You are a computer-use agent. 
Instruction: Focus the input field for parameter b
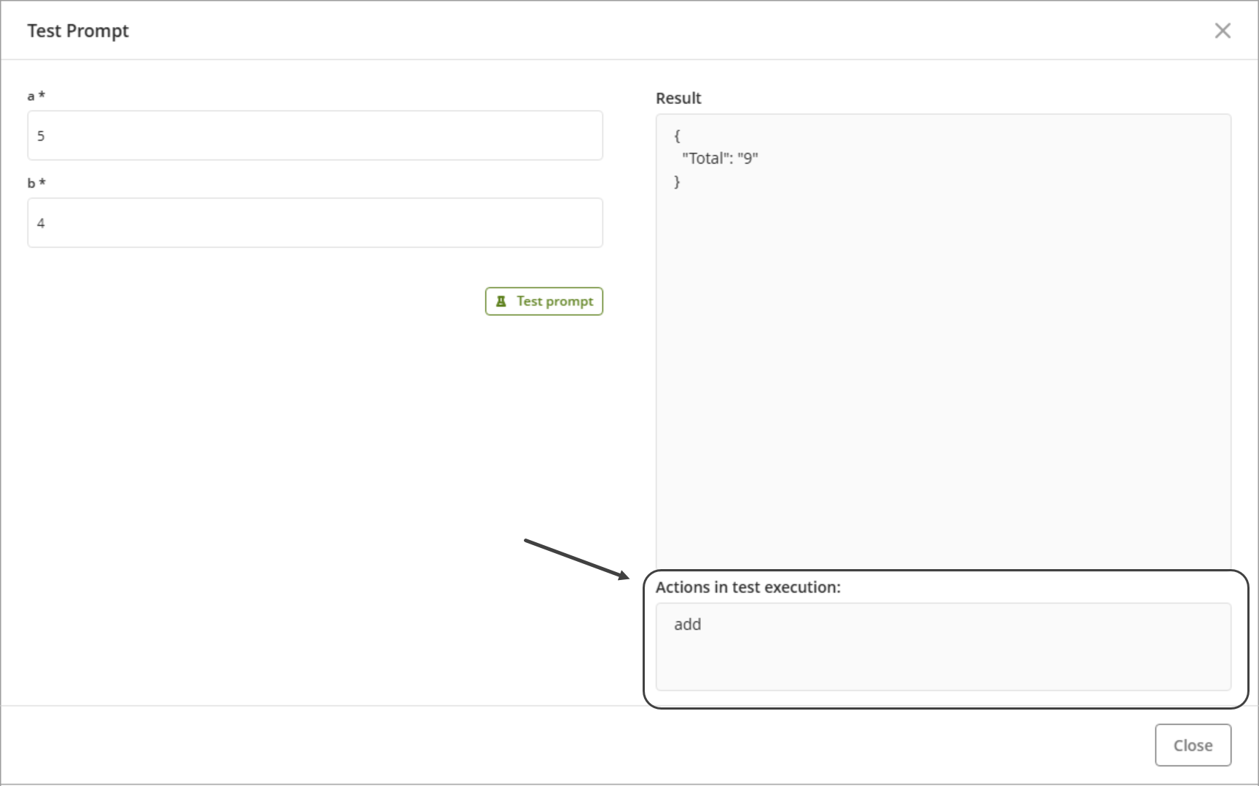coord(315,223)
